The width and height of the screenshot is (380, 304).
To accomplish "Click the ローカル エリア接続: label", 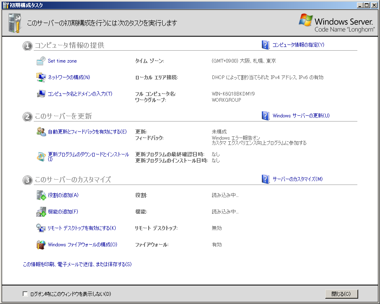I will point(156,77).
